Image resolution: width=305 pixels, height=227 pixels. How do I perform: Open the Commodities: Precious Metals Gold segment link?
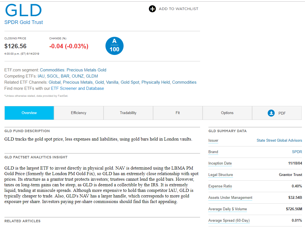tap(73, 70)
